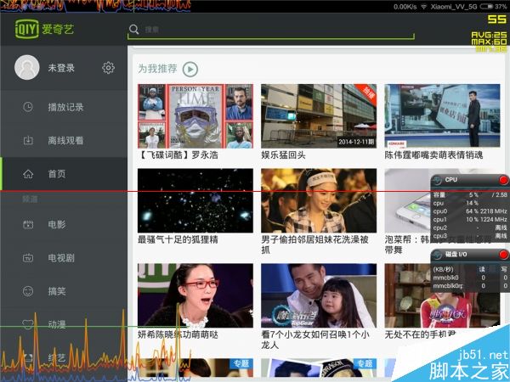Click the mmcblk0 row in disk widget
Image resolution: width=510 pixels, height=382 pixels.
(x=470, y=278)
